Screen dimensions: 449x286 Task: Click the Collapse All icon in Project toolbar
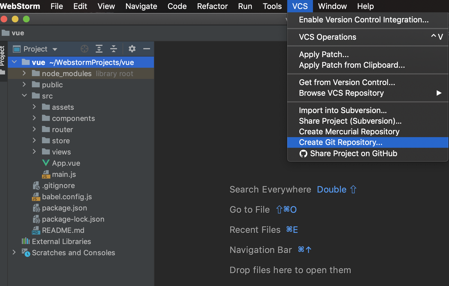[x=114, y=49]
